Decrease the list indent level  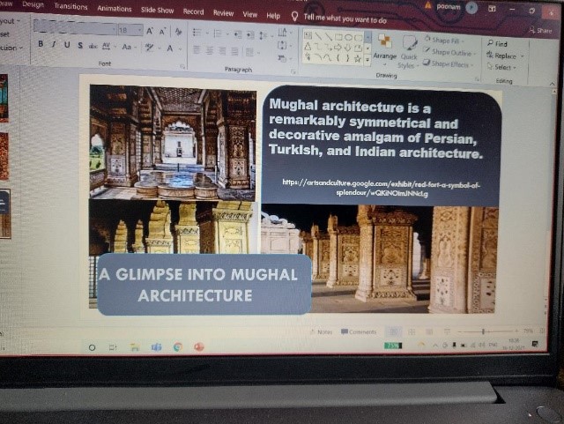(238, 34)
